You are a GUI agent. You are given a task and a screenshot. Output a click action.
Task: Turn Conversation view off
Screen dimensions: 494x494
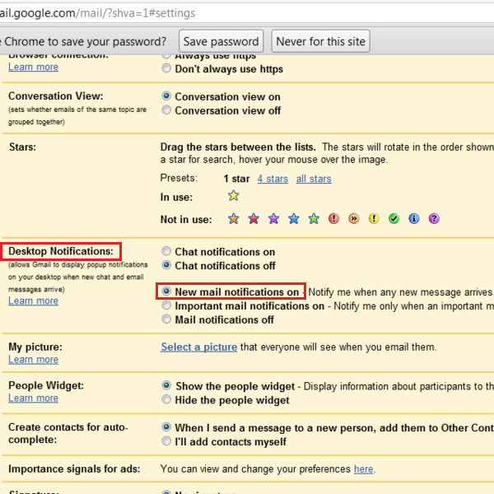[166, 110]
